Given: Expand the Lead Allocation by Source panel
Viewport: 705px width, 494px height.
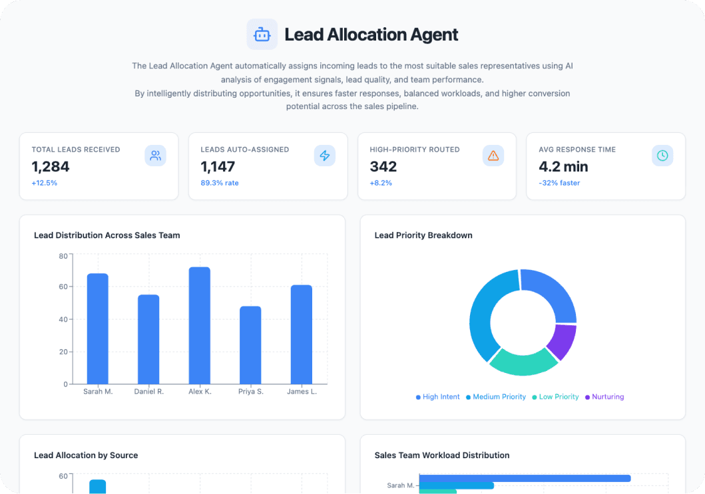Looking at the screenshot, I should click(85, 455).
